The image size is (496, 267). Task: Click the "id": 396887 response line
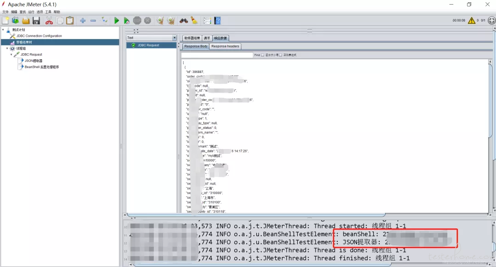click(x=195, y=72)
